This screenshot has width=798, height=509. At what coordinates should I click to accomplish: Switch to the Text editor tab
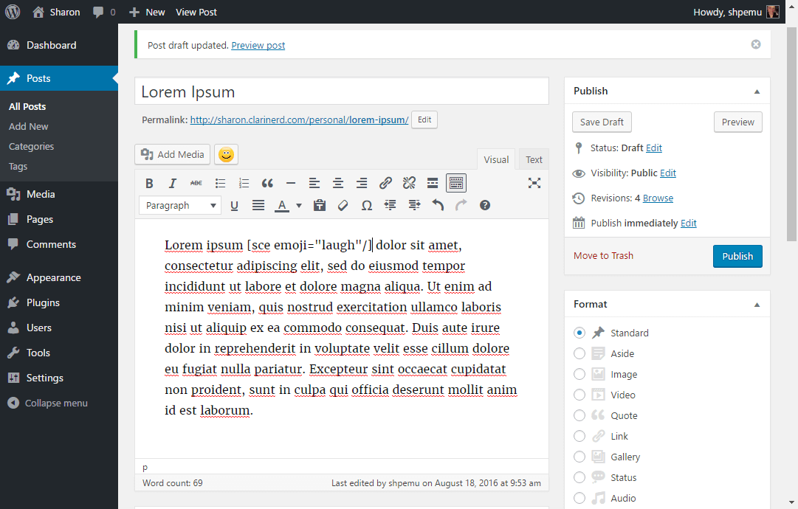[534, 159]
